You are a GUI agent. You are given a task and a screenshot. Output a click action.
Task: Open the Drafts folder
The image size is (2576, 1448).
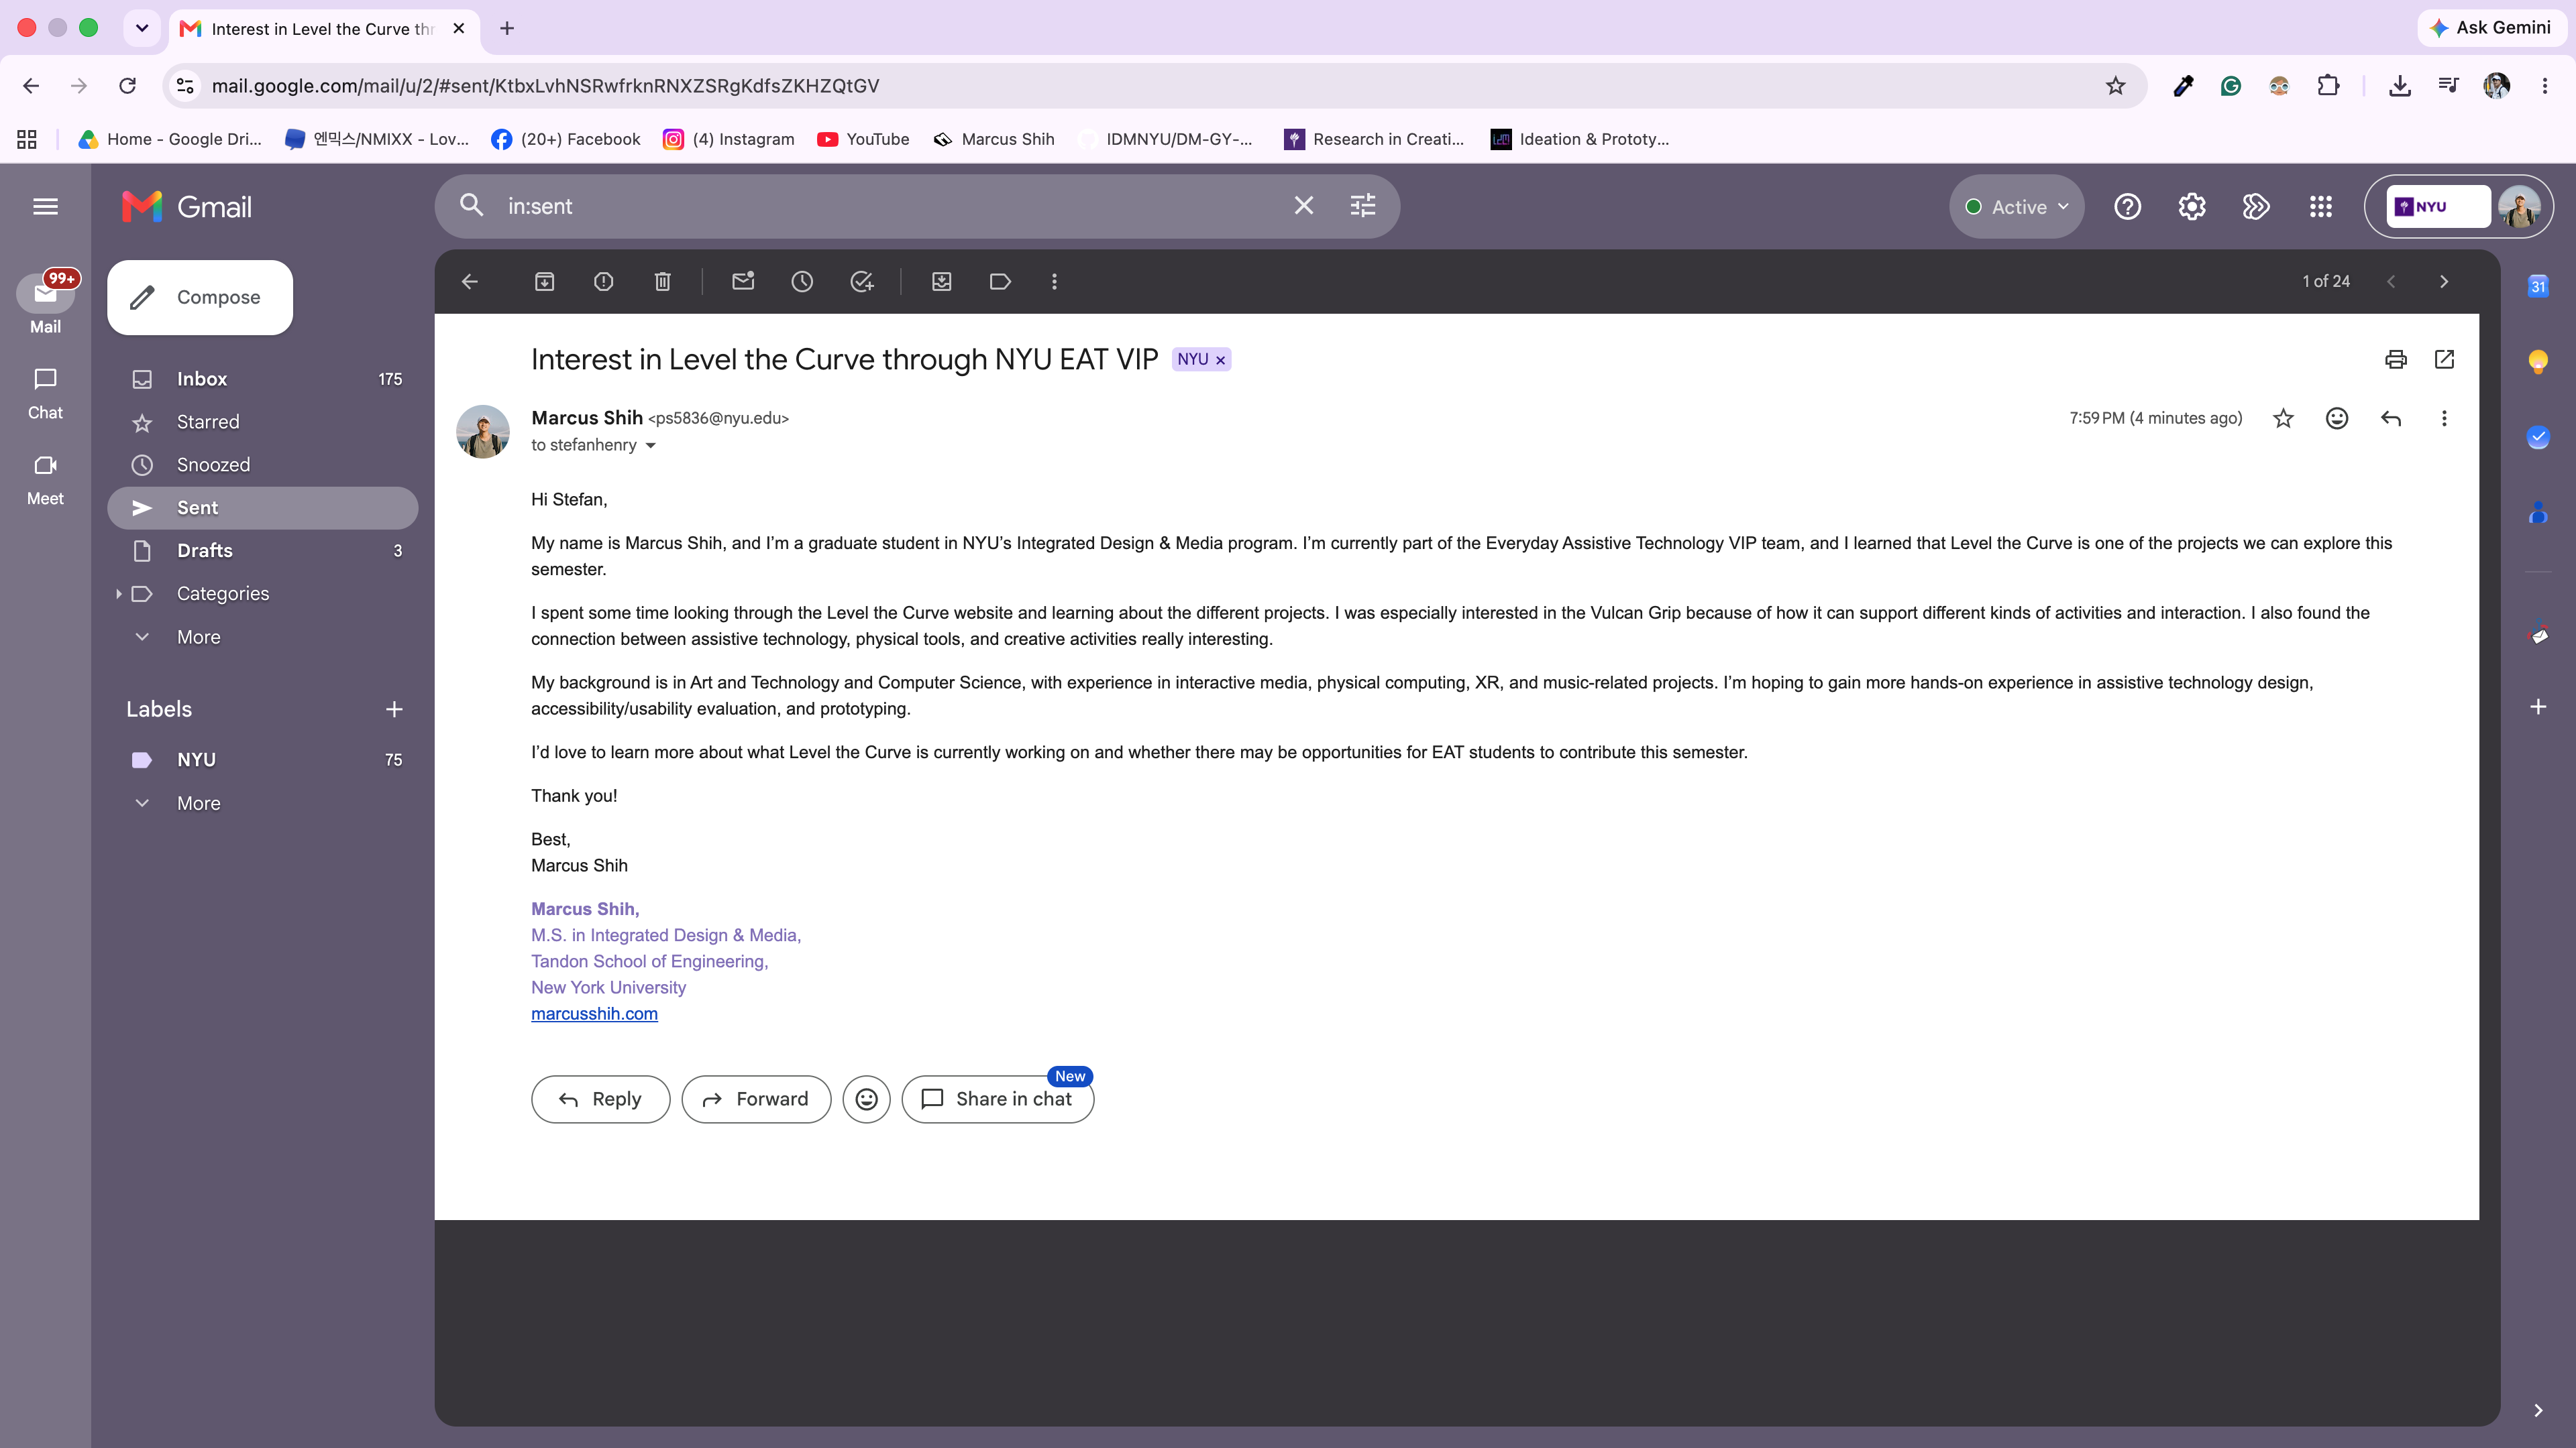[263, 550]
